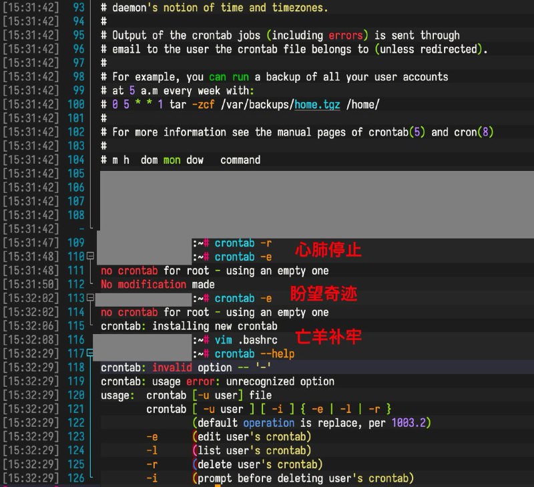This screenshot has height=487, width=534.
Task: Click 'm h dom mon dow command' header
Action: pos(180,160)
